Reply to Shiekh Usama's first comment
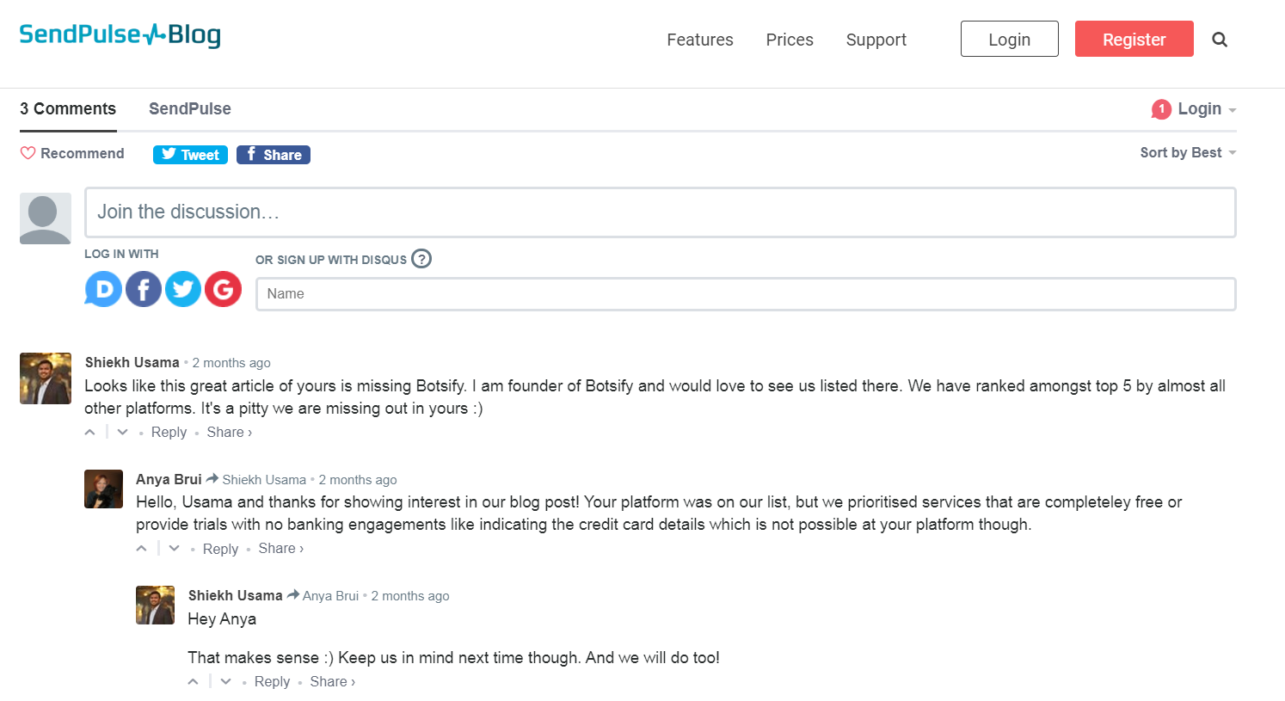 169,432
